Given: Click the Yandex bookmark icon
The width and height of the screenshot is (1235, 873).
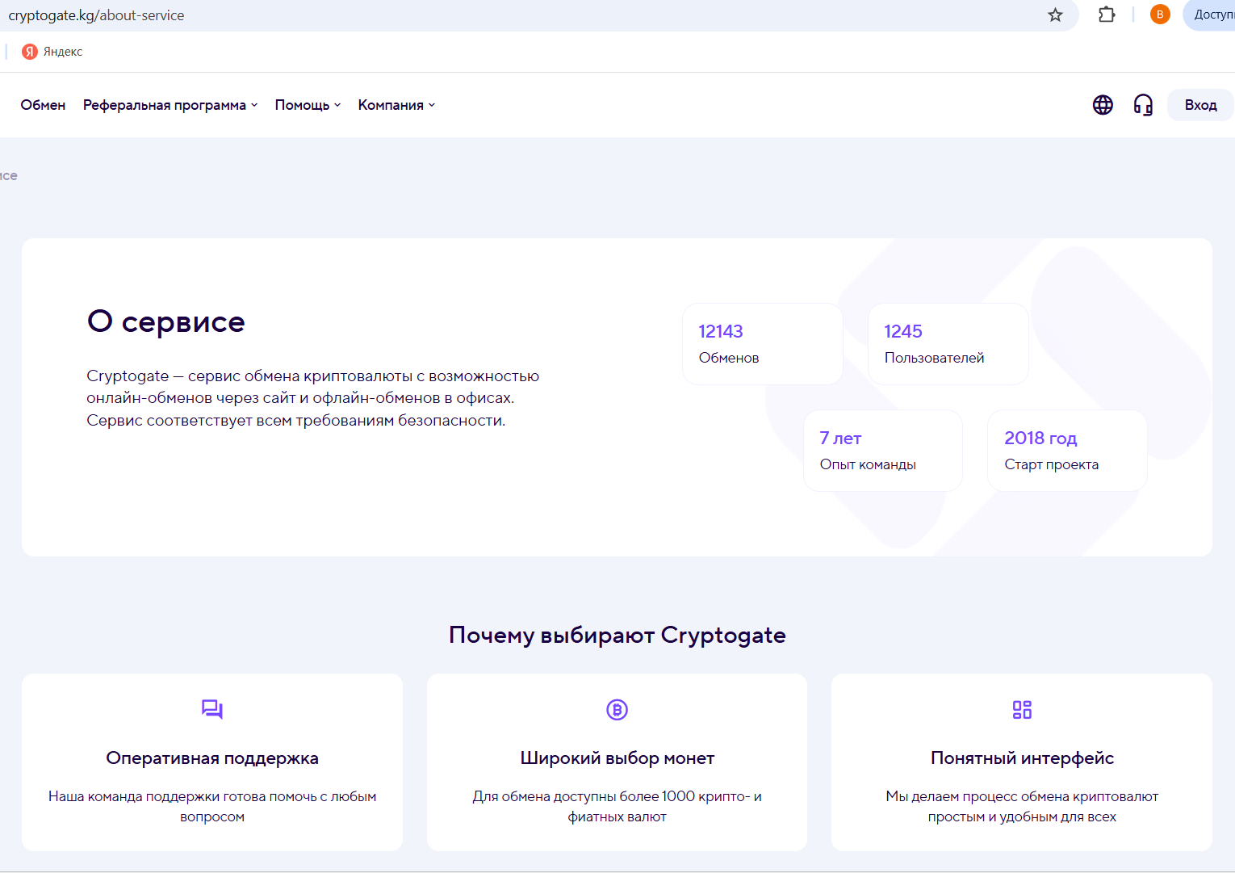Looking at the screenshot, I should 30,52.
